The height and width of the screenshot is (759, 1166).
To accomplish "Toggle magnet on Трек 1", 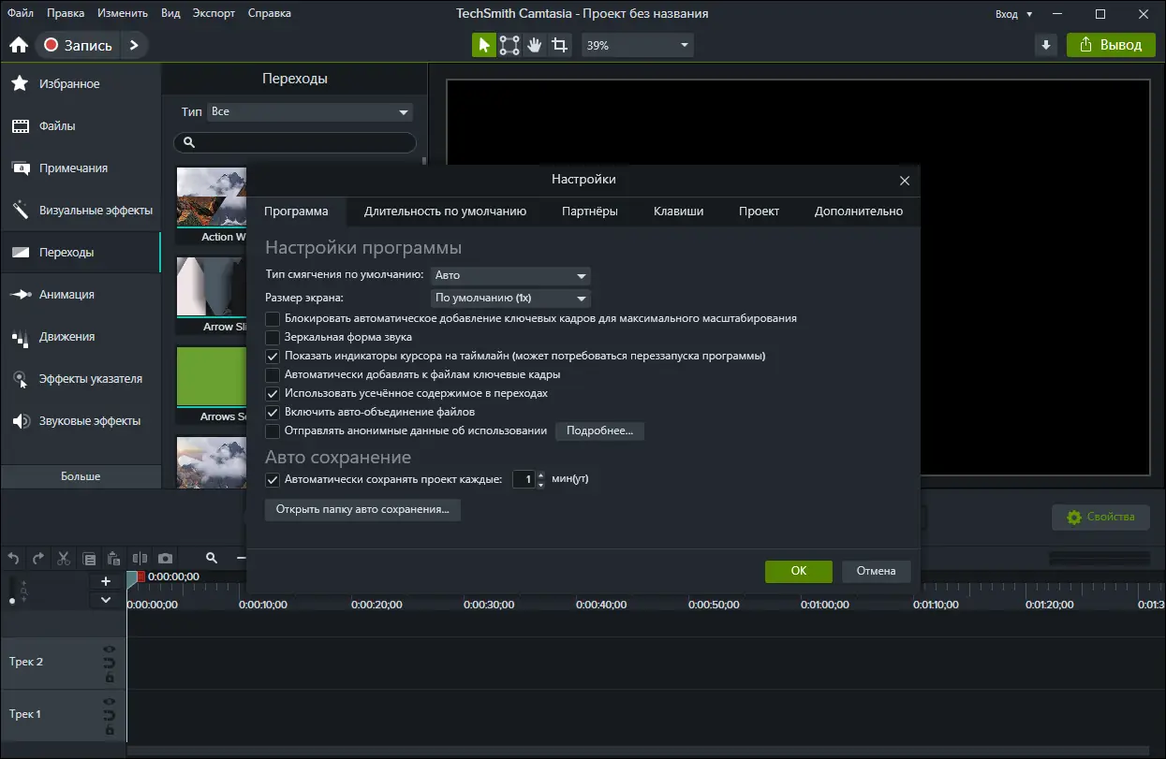I will [109, 715].
